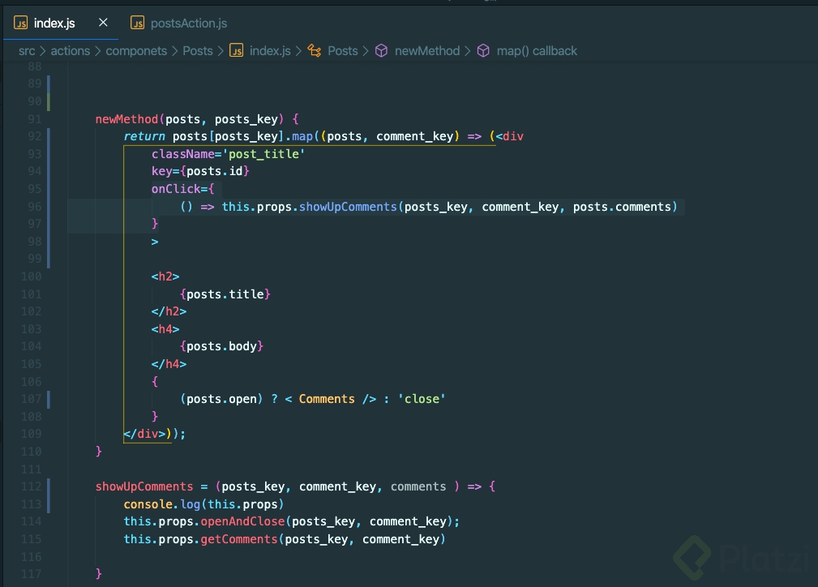Click the newMethod symbol icon in the breadcrumb

pos(381,50)
